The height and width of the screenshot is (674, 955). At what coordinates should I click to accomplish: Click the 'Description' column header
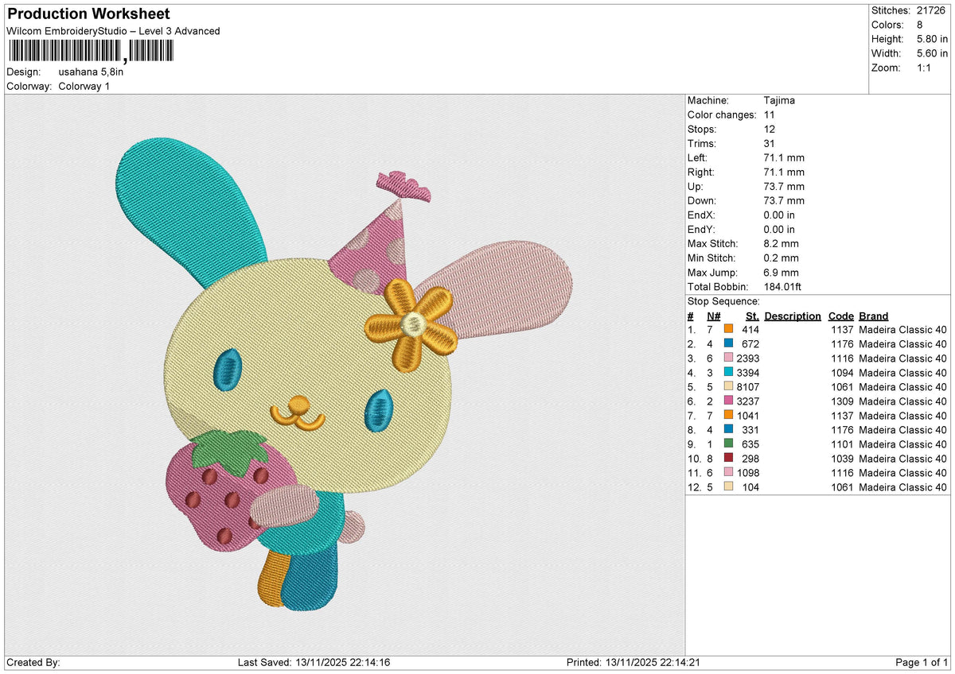coord(793,316)
